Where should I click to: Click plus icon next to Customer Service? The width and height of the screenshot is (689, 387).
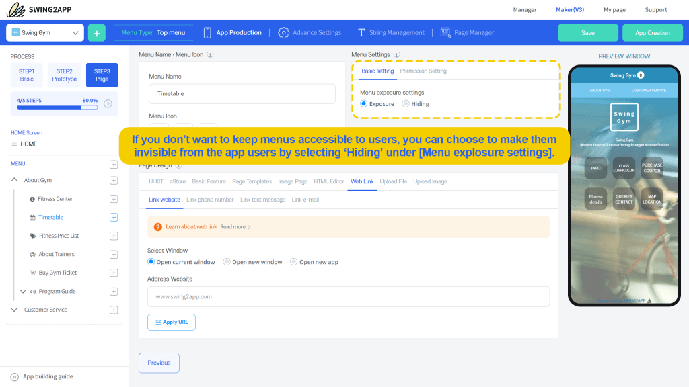coord(113,310)
